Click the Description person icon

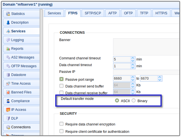point(8,23)
